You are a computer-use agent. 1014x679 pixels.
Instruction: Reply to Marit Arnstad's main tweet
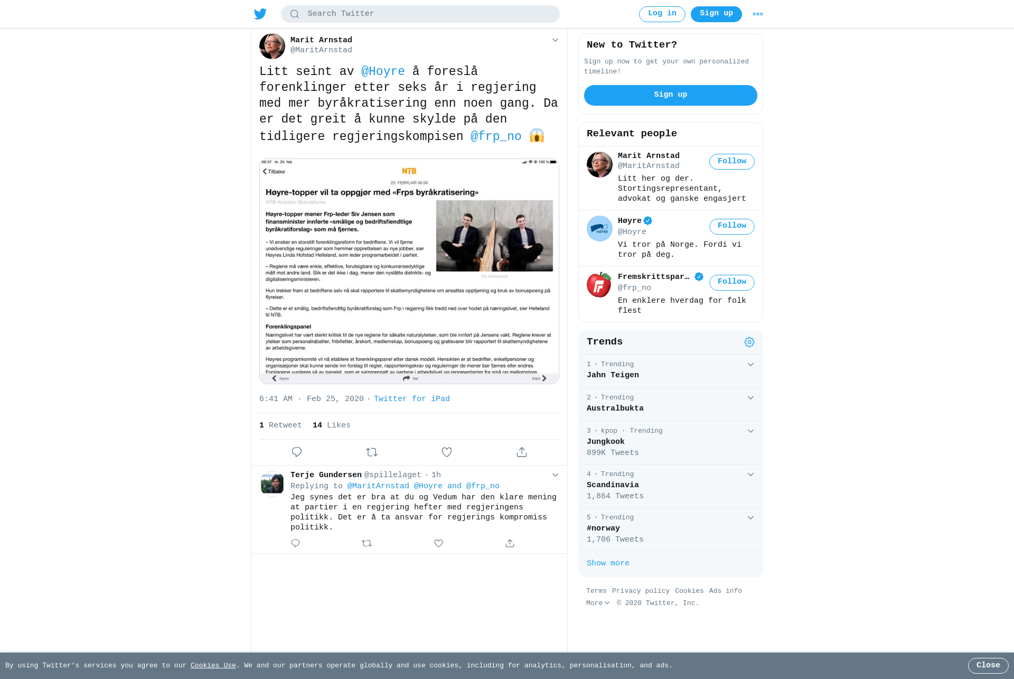click(297, 452)
